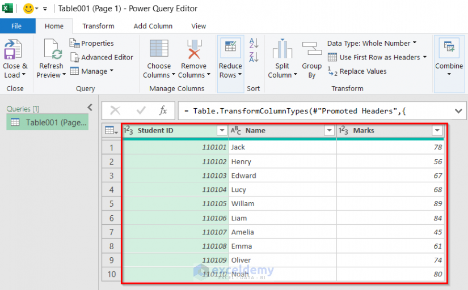Change Student ID data type icon
The width and height of the screenshot is (468, 290).
128,130
